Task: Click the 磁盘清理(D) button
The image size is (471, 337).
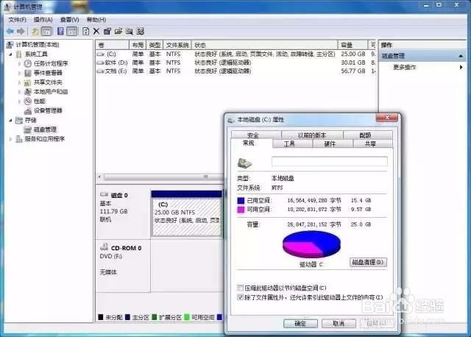Action: [x=368, y=262]
